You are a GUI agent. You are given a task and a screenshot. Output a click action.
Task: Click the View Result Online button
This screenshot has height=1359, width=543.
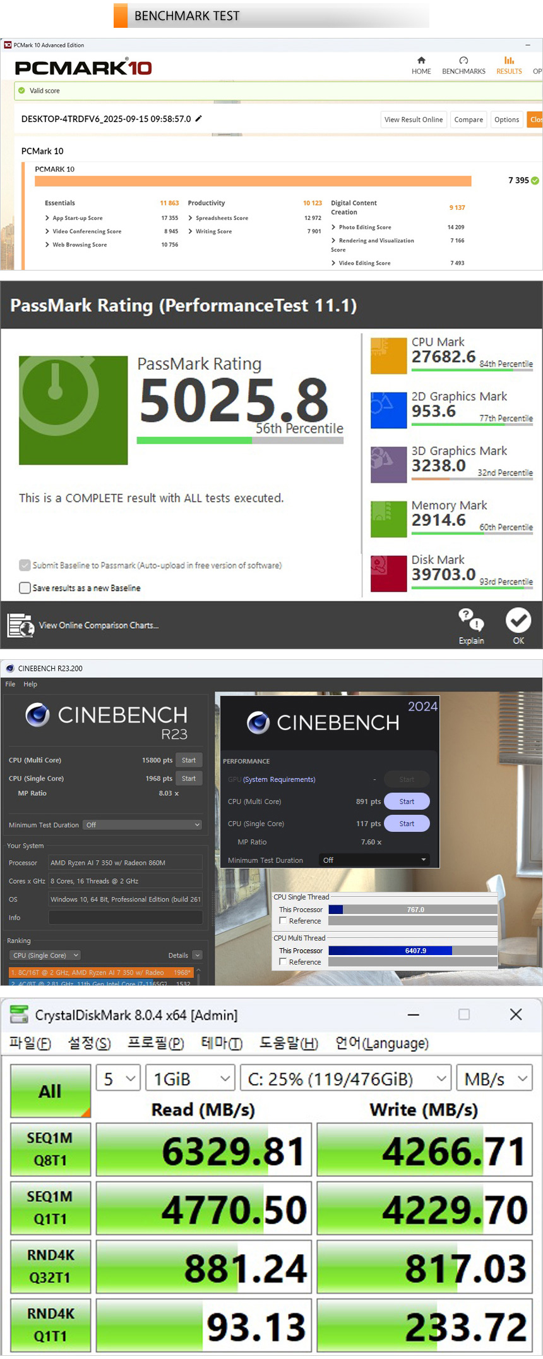tap(414, 119)
